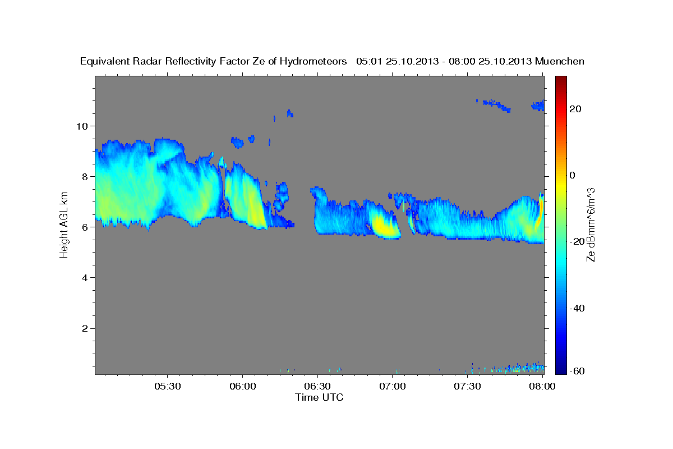Click the 'Ze dBmm^6/m^3' colorbar title
Viewport: 673px width, 449px height.
click(591, 225)
